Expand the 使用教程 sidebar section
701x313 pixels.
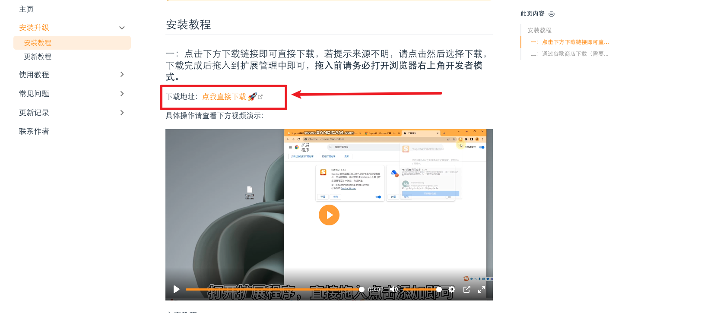pyautogui.click(x=122, y=75)
